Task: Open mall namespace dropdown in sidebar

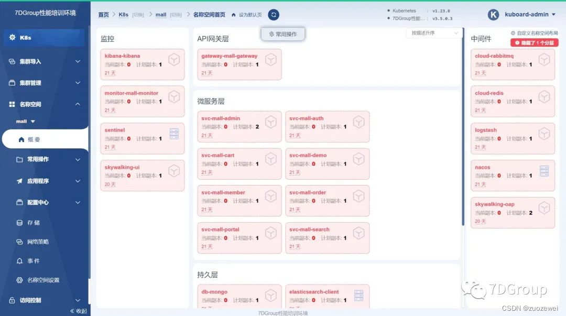Action: click(26, 122)
